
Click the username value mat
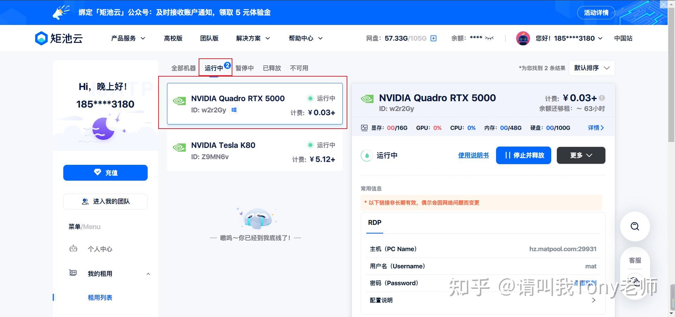coord(591,266)
